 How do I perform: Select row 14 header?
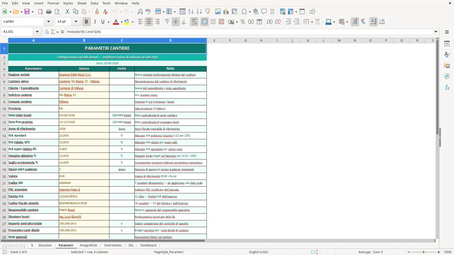(x=4, y=136)
